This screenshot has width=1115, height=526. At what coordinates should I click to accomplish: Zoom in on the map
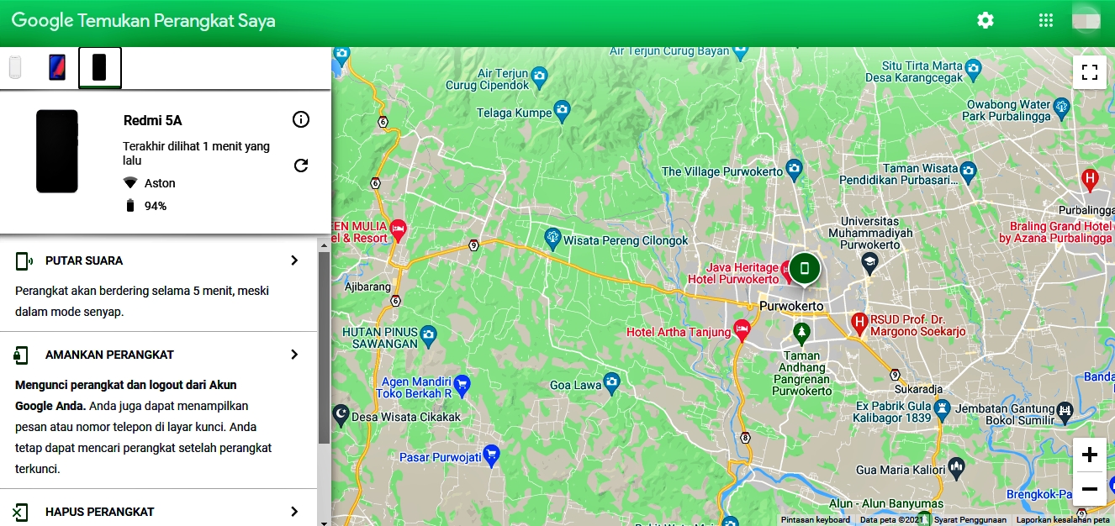coord(1090,455)
